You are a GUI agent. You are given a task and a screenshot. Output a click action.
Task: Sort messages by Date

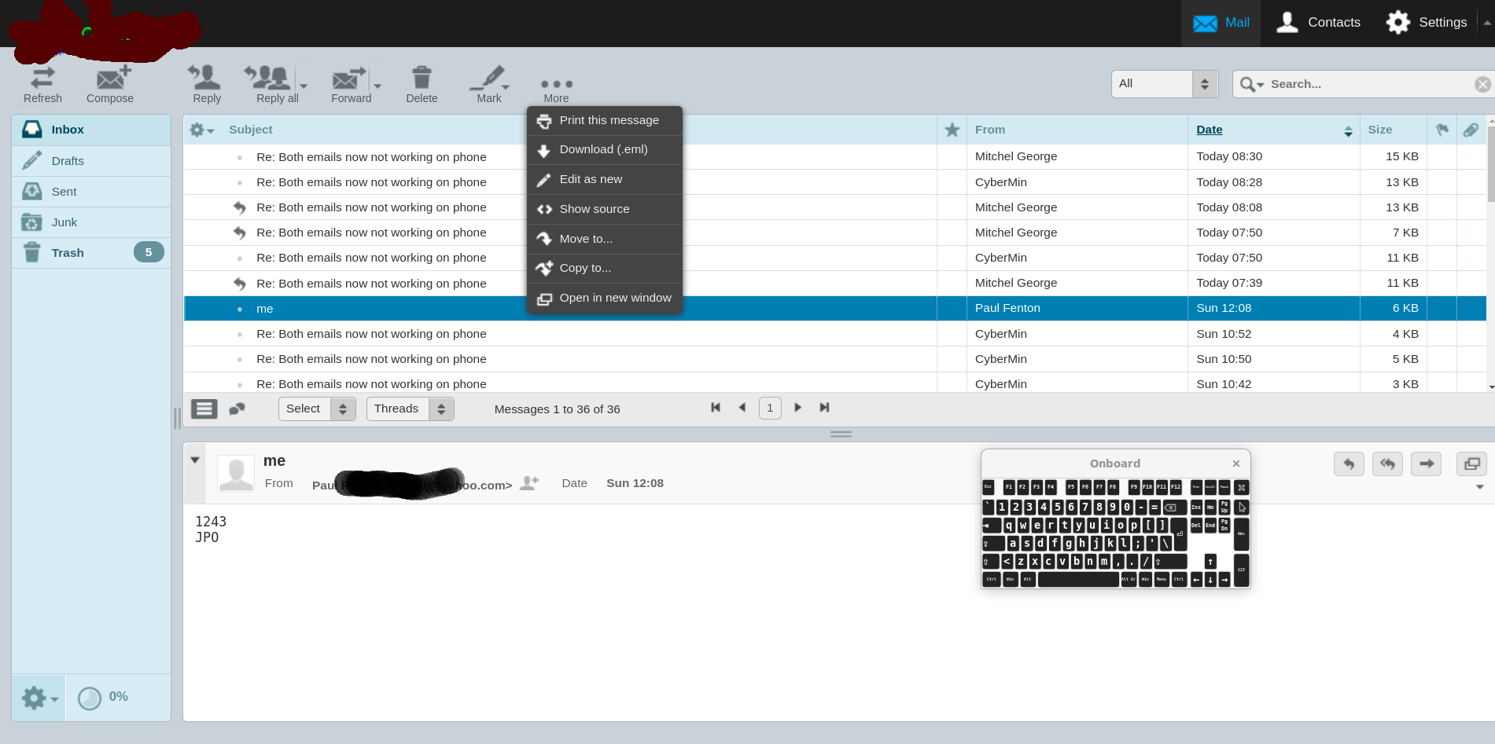click(x=1210, y=130)
